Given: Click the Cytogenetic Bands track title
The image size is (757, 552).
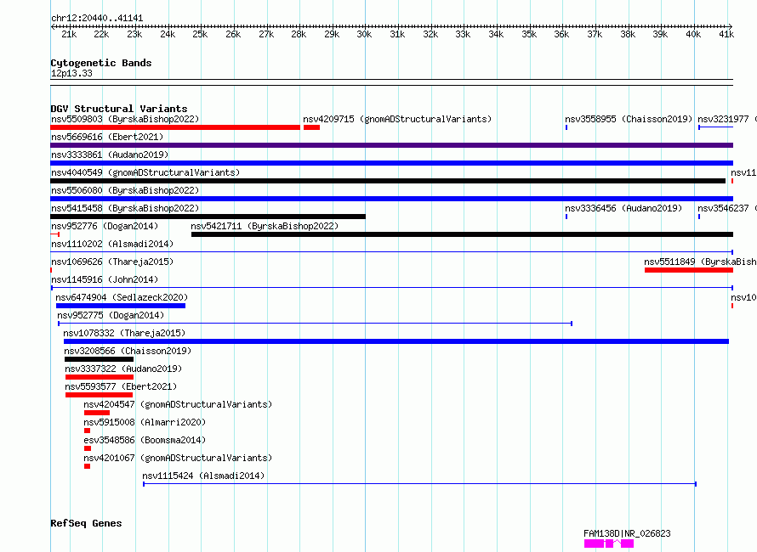Looking at the screenshot, I should [101, 63].
